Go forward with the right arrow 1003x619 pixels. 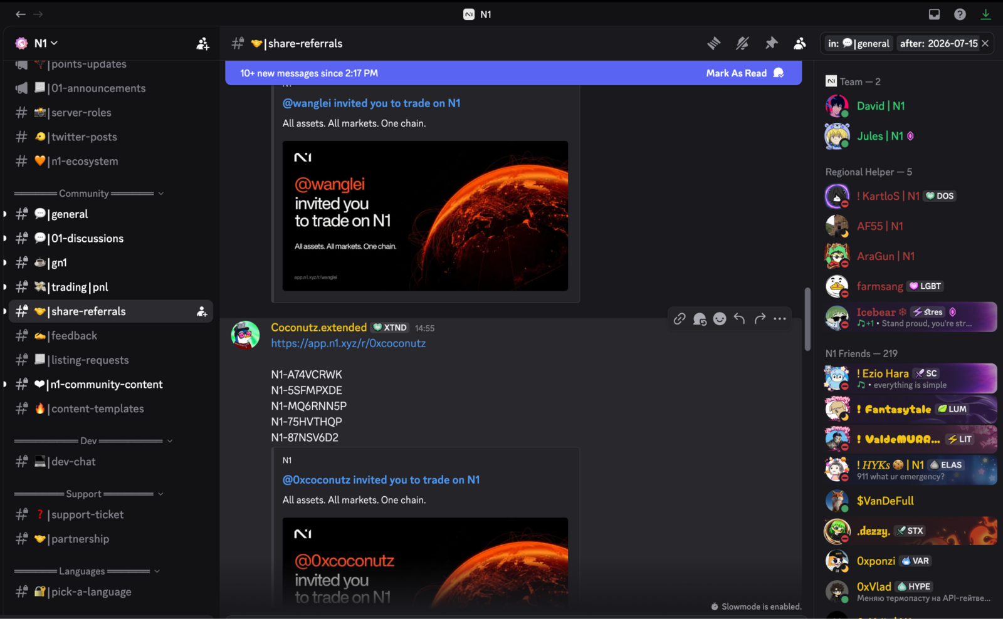38,14
